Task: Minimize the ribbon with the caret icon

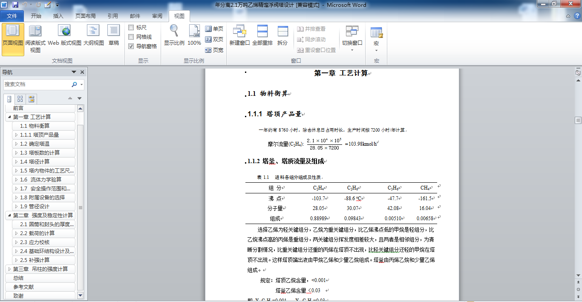Action: (569, 16)
